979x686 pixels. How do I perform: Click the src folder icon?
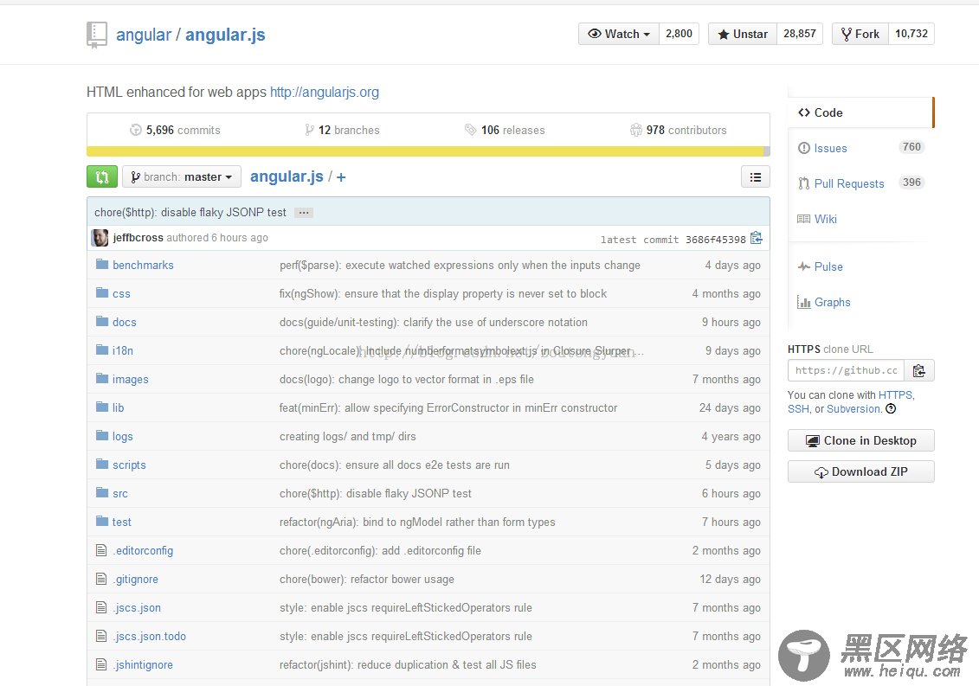pos(102,492)
